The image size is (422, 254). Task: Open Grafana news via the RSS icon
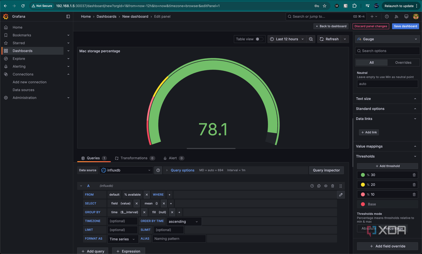396,16
